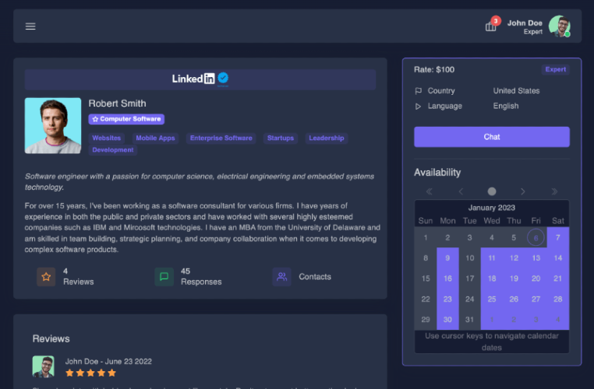Open the Contacts link

315,277
